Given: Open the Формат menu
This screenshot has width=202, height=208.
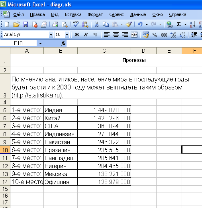Looking at the screenshot, I should coord(95,14).
